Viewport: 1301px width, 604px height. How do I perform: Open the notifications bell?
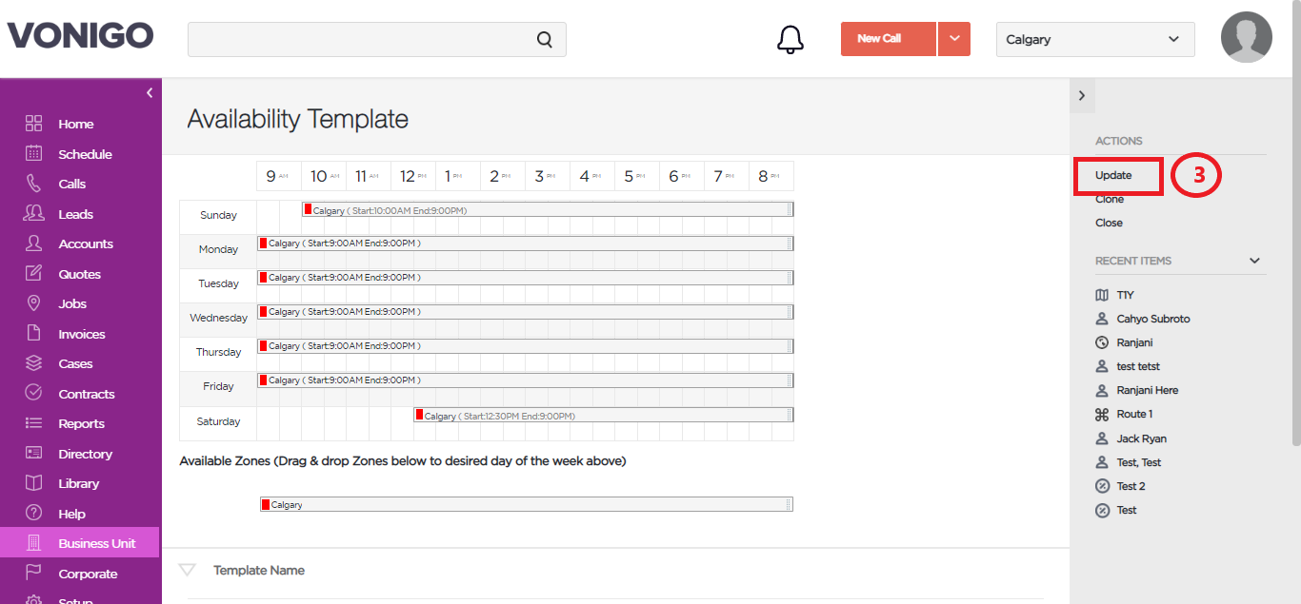pyautogui.click(x=791, y=40)
